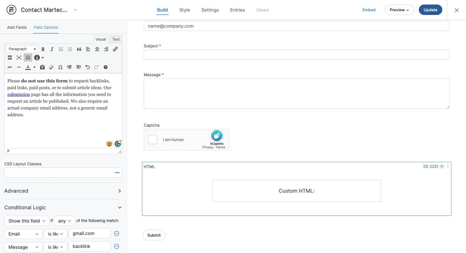Remove the gmail.com condition row
Screen dimensions: 466x253
coord(116,234)
